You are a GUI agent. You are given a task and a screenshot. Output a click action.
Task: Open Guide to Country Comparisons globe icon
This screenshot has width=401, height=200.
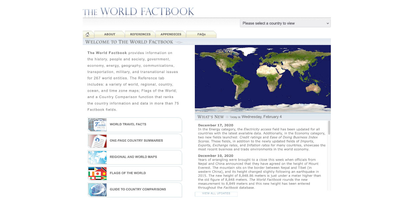pyautogui.click(x=97, y=189)
